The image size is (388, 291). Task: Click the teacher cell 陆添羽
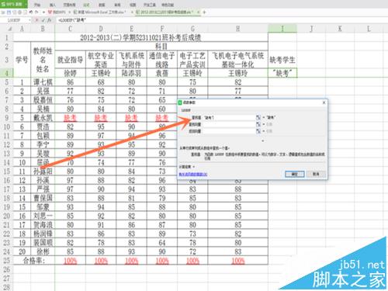[131, 73]
